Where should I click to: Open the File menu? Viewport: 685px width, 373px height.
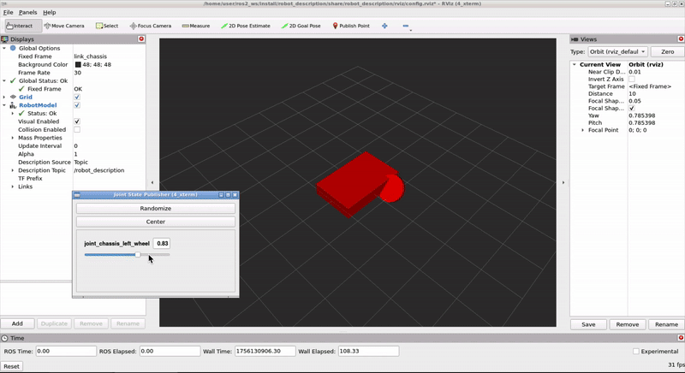(x=9, y=12)
